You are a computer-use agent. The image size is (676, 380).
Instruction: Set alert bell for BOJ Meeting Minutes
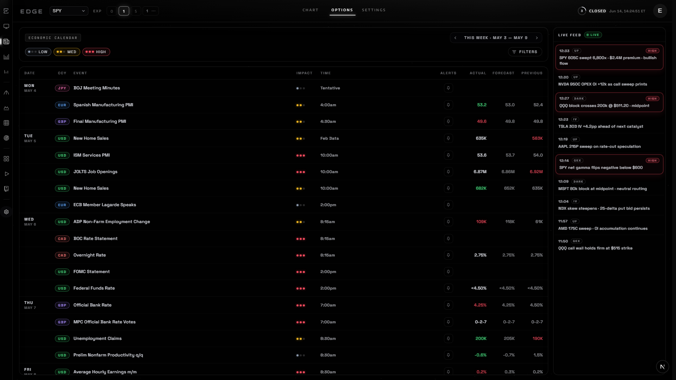tap(448, 88)
